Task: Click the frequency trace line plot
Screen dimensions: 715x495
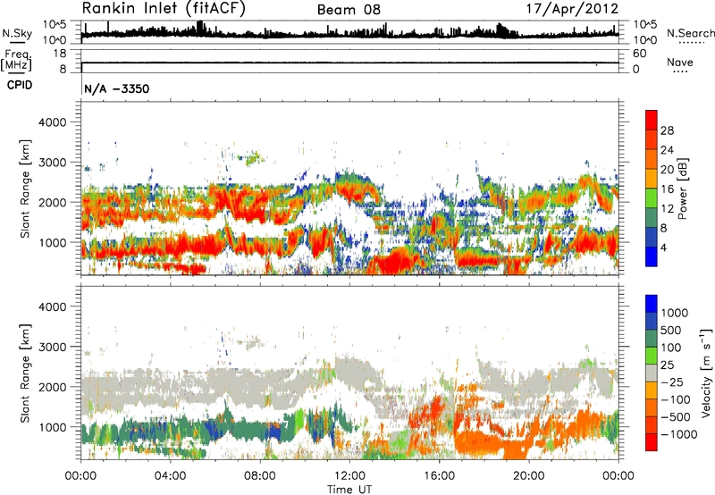Action: 349,63
